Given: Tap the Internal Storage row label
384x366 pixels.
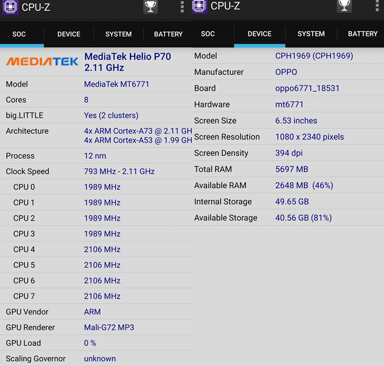Looking at the screenshot, I should (x=223, y=202).
